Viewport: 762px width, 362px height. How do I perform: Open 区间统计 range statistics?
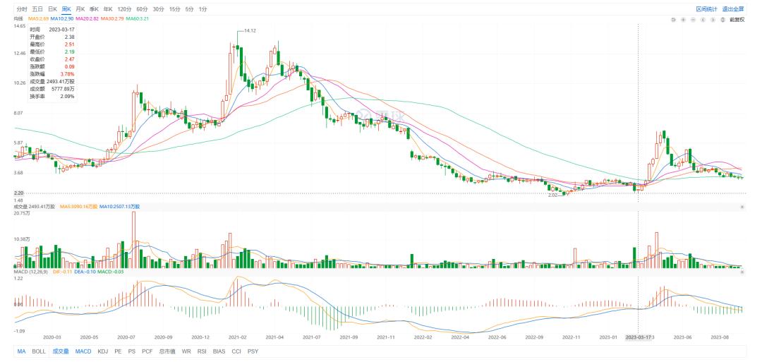706,9
